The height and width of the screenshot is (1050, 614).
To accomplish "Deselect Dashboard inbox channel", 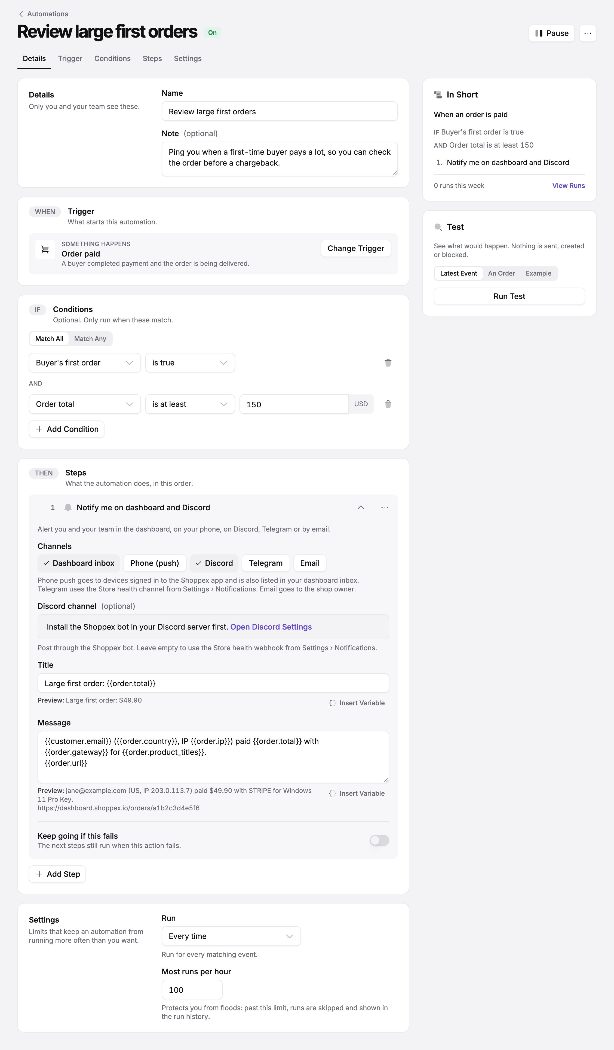I will [79, 563].
